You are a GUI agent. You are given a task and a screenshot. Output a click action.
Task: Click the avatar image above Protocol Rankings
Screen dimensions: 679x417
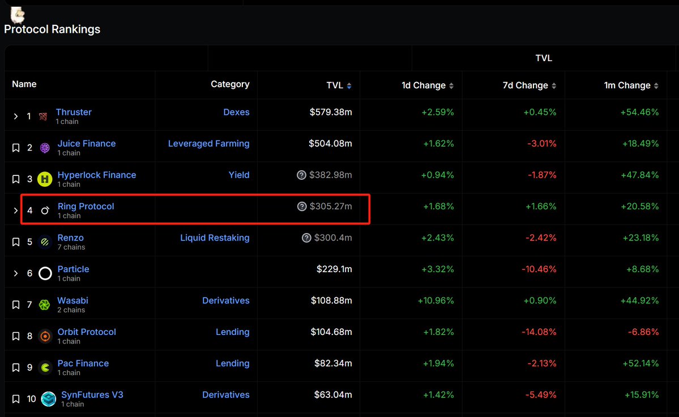(x=18, y=14)
